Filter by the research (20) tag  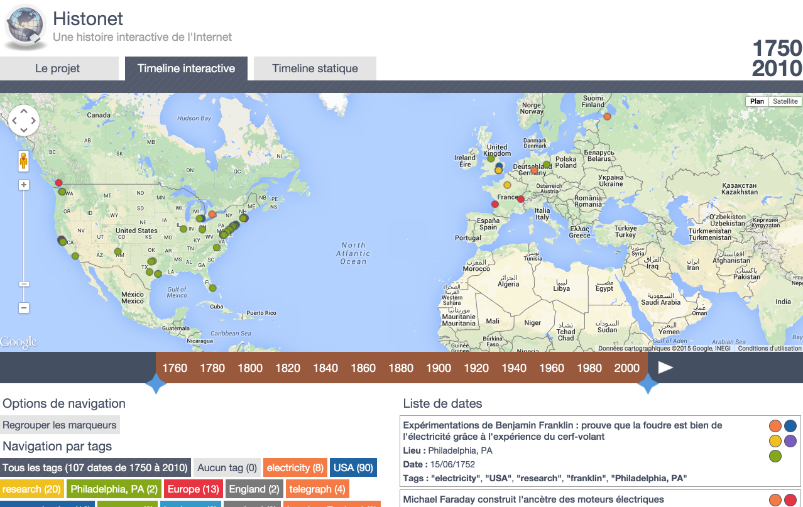point(31,489)
